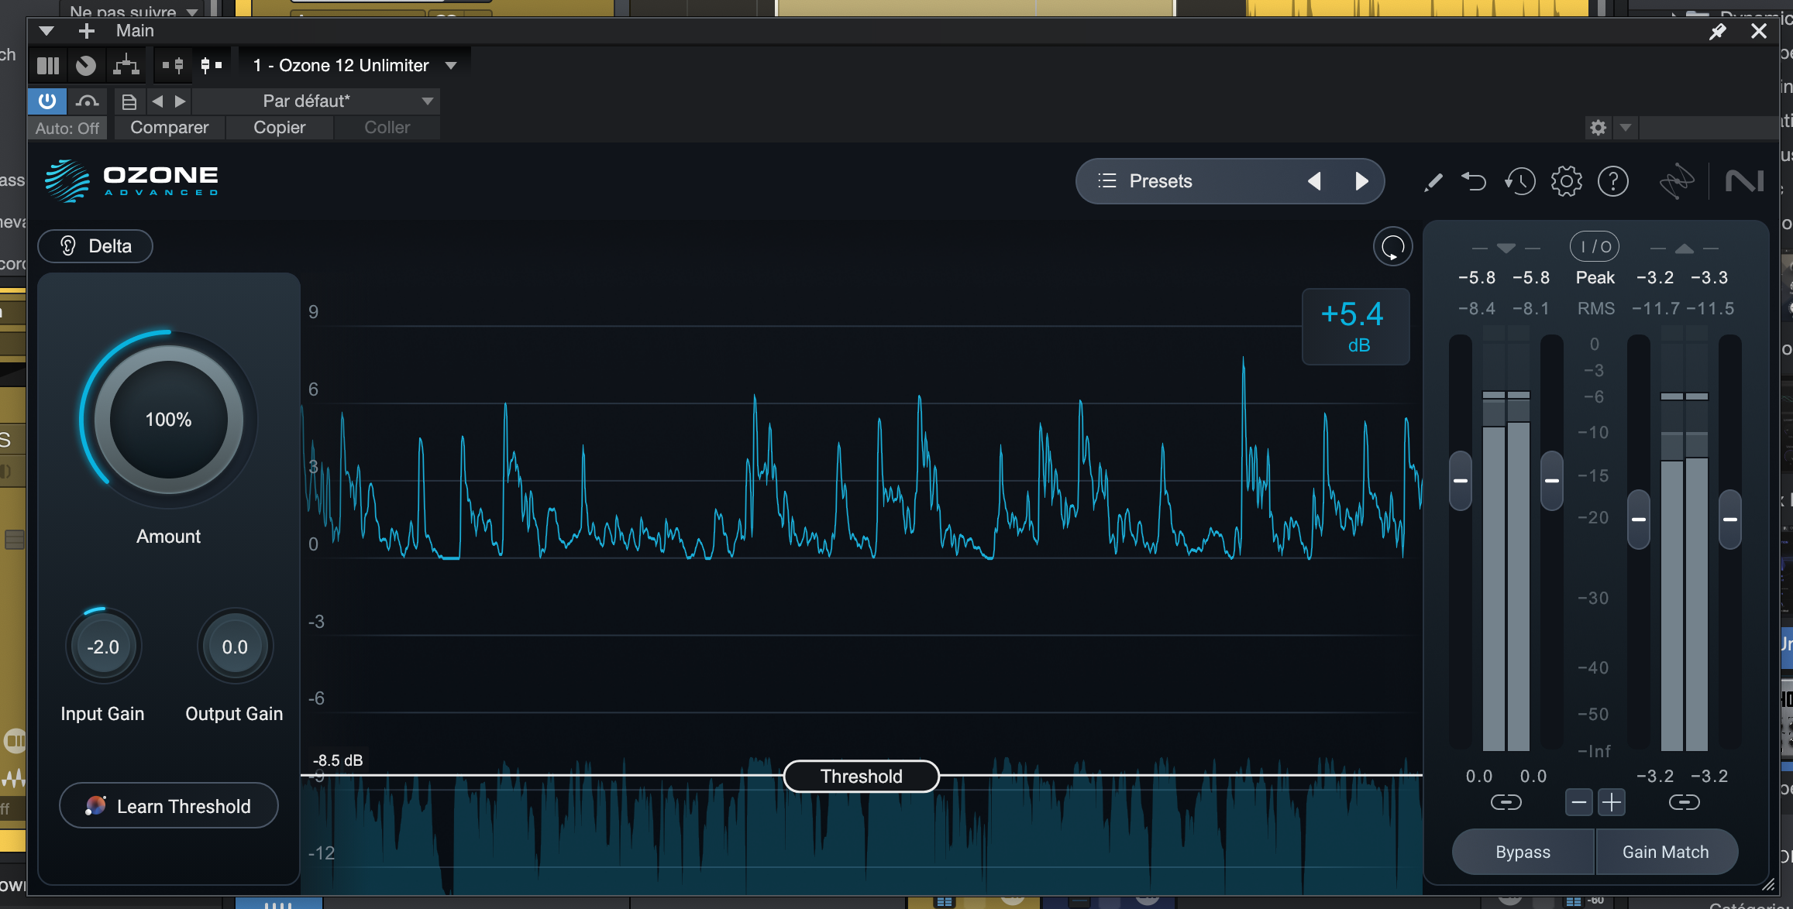Screen dimensions: 1793x909
Task: Toggle the plugin power button
Action: coord(47,101)
